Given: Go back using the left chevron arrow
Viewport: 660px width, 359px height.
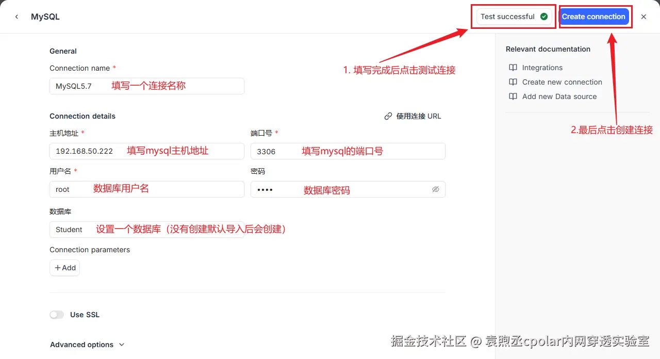Looking at the screenshot, I should pos(16,17).
